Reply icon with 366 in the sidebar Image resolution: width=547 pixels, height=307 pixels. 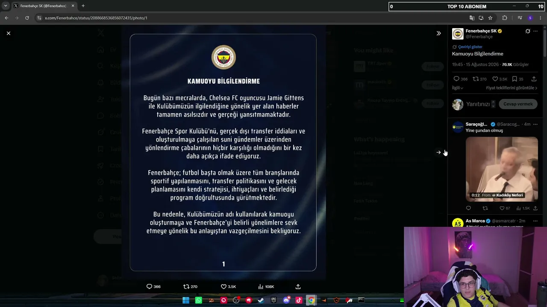[456, 79]
